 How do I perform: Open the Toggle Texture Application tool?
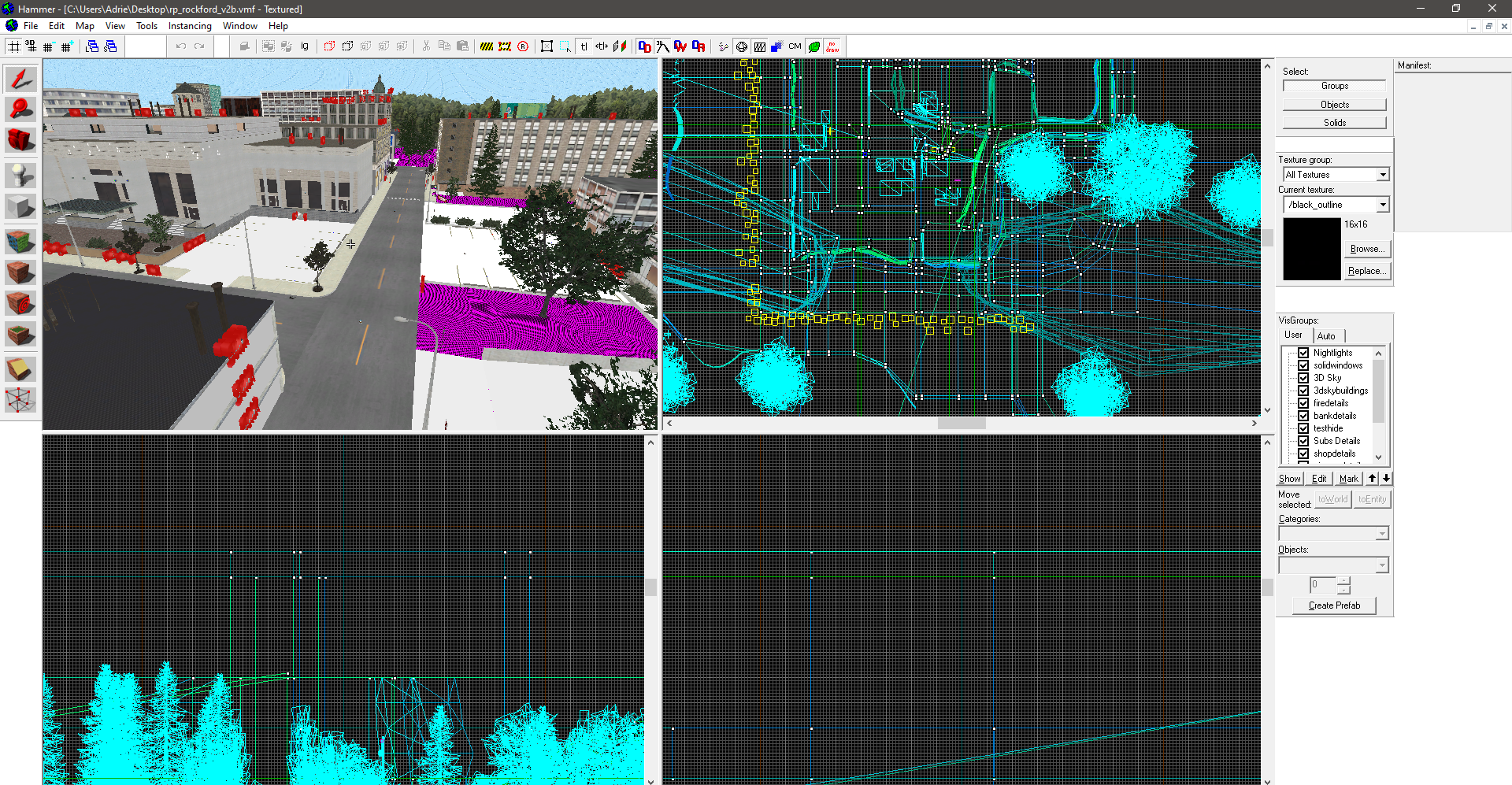(20, 241)
